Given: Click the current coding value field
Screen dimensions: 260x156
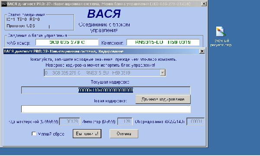Looking at the screenshot, I should [106, 90].
